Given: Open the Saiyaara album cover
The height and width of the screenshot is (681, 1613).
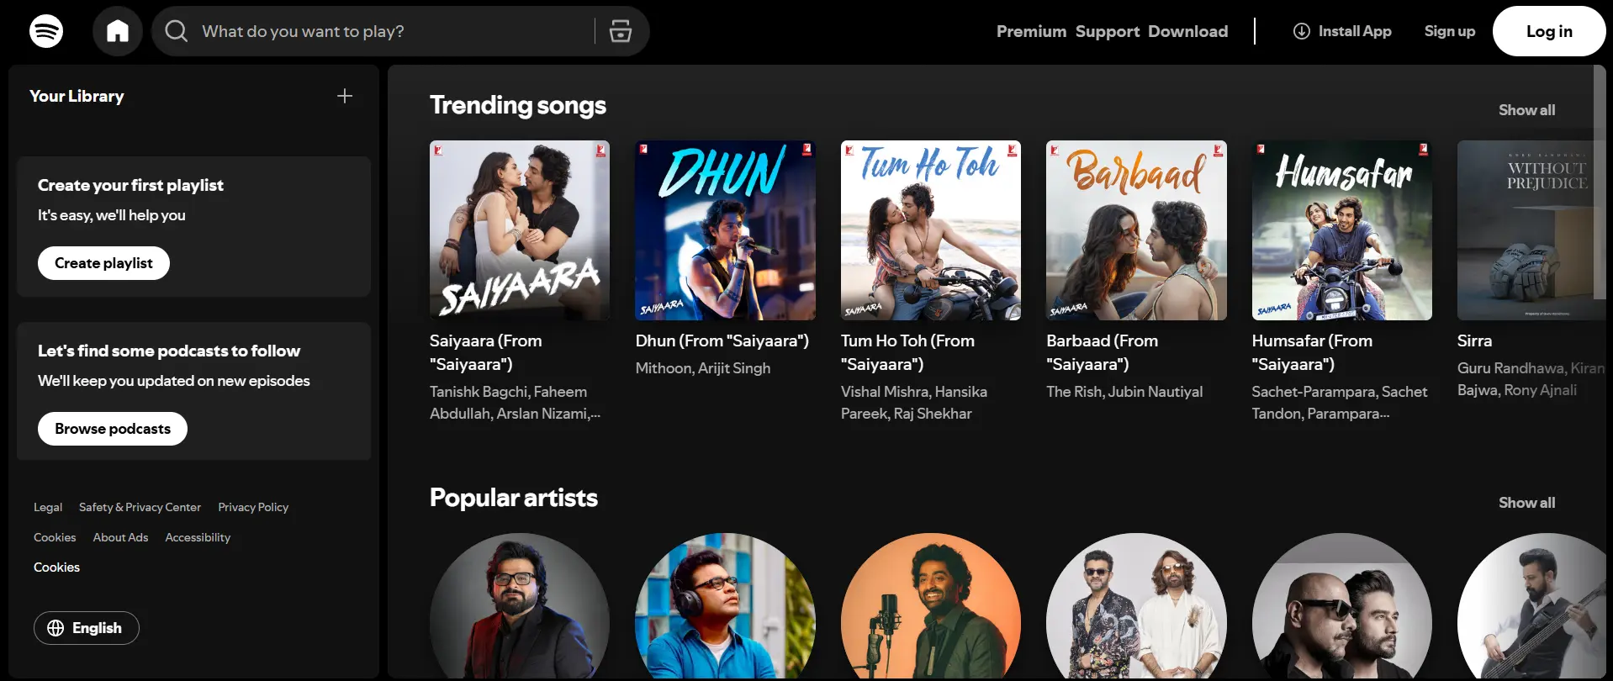Looking at the screenshot, I should [x=520, y=230].
